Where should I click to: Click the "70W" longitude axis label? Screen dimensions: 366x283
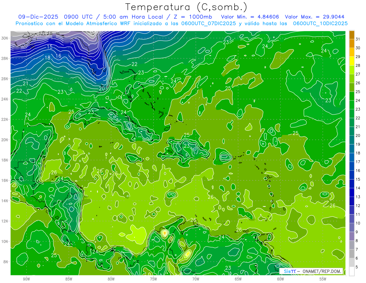196,279
